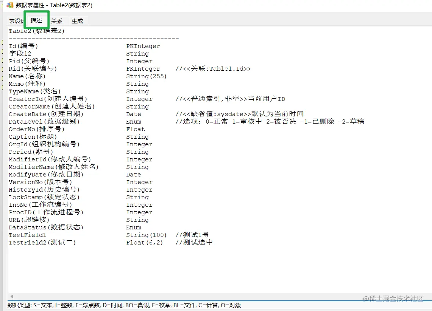Click the OrderNo(排序号) field line
The image size is (432, 311).
(37, 129)
